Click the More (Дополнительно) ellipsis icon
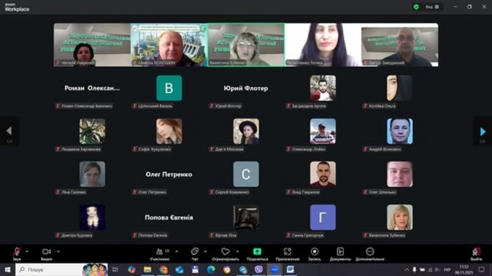Viewport: 492px width, 276px height. click(370, 251)
